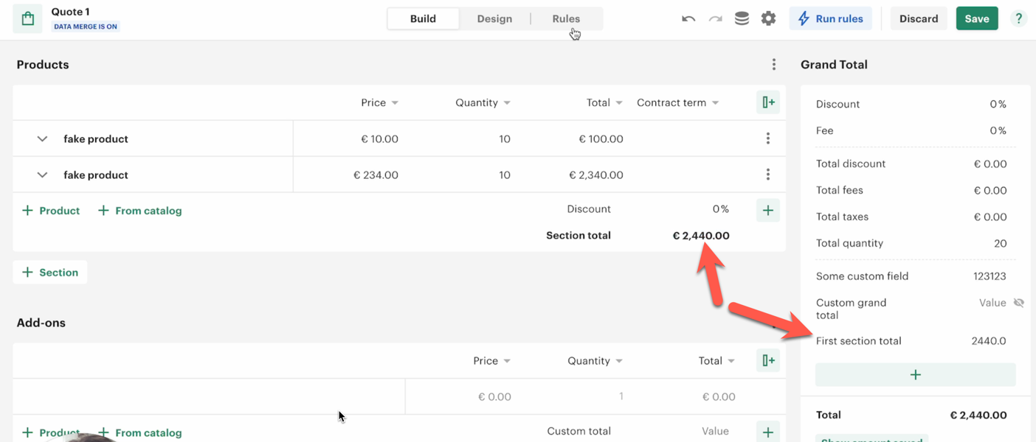
Task: Open the settings gear icon
Action: tap(768, 19)
